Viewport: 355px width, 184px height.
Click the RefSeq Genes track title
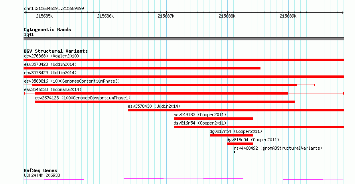(x=41, y=171)
